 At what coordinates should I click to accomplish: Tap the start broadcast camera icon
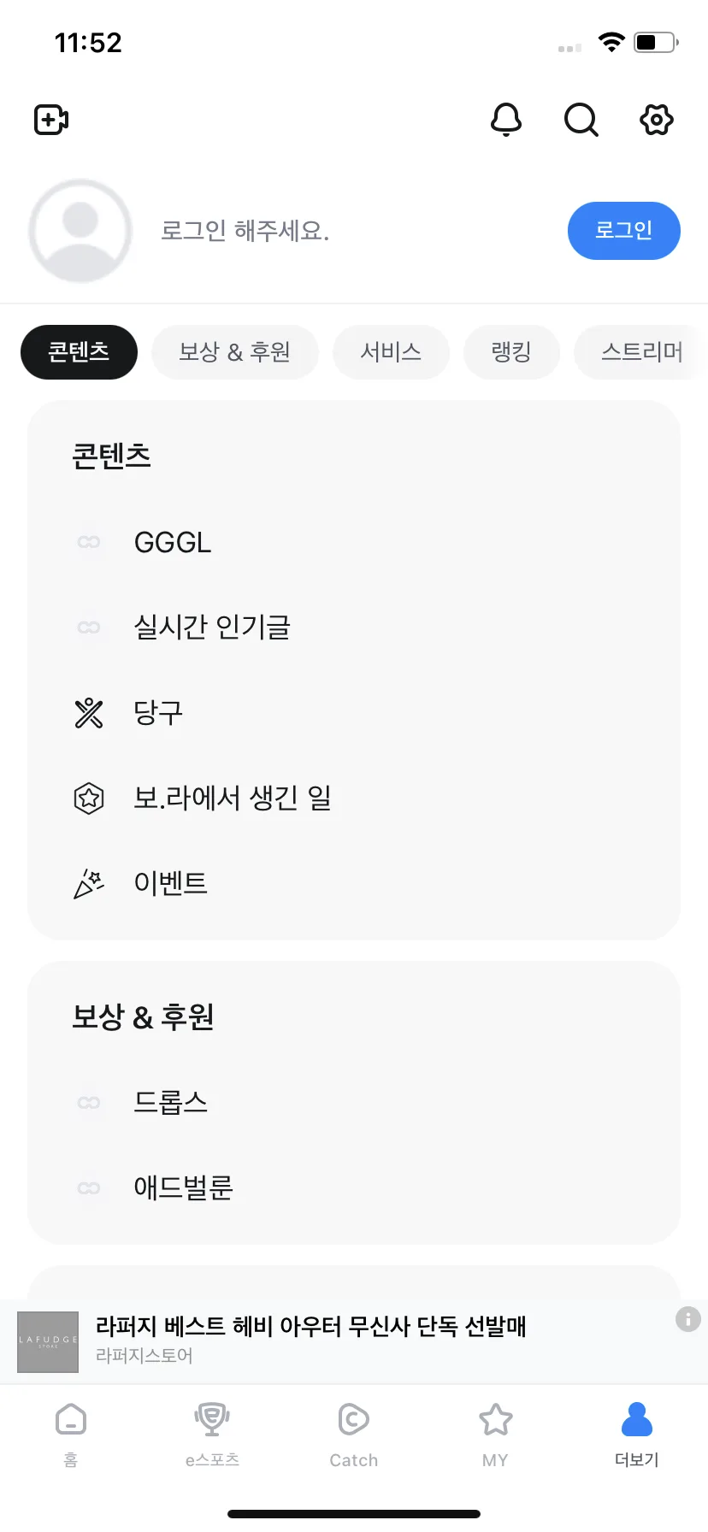51,120
